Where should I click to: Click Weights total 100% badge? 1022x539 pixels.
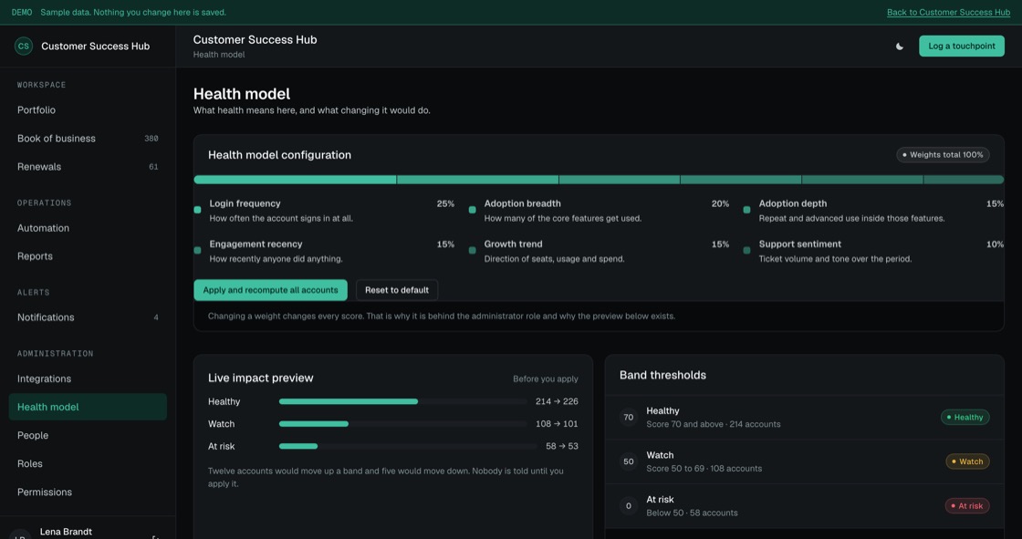click(944, 155)
